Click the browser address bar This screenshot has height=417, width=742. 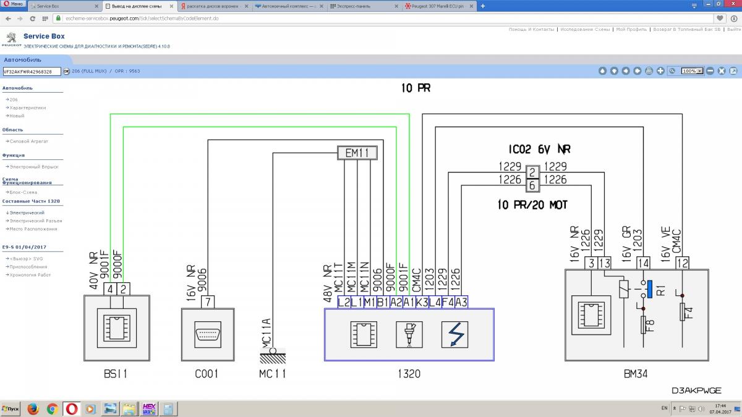pos(383,19)
